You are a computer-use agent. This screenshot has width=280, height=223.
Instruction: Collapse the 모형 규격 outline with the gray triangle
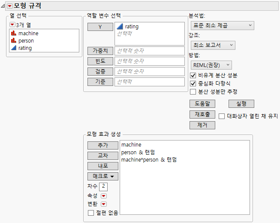click(4, 6)
